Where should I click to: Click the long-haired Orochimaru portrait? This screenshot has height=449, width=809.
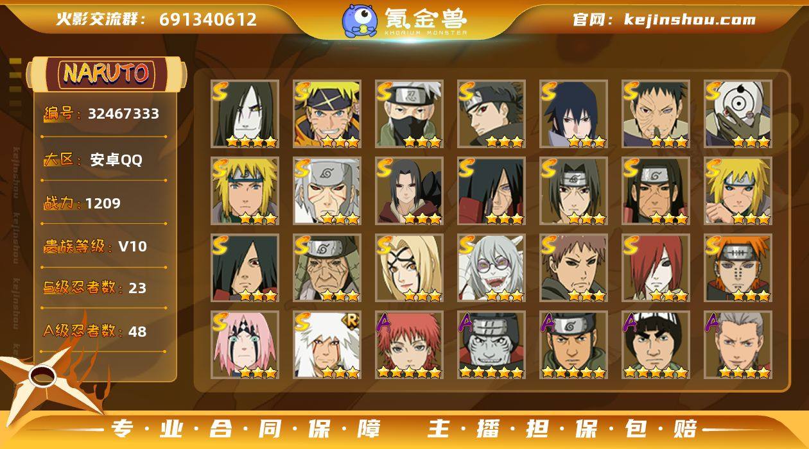tap(245, 114)
